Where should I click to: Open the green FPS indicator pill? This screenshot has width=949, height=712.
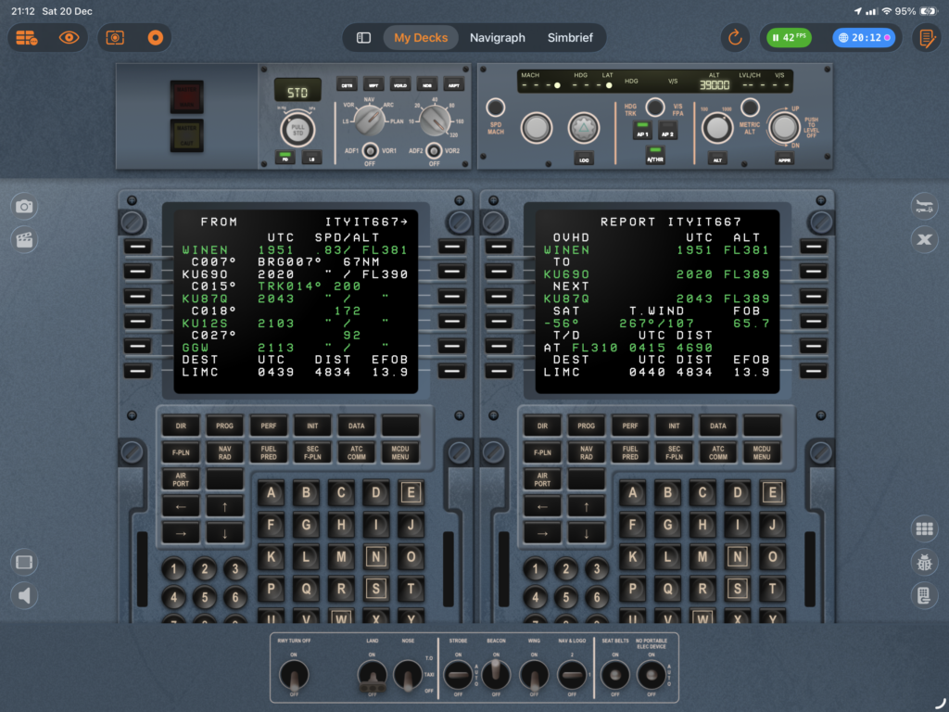[x=790, y=38]
